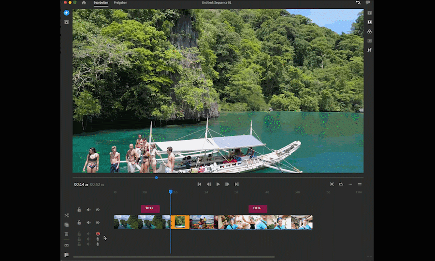Viewport: 435px width, 261px height.
Task: Hide the top title track with eye icon
Action: (98, 210)
